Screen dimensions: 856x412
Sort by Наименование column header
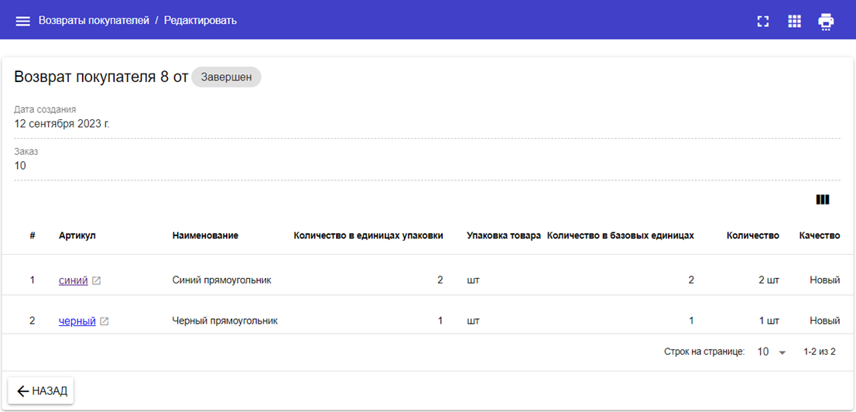click(x=205, y=235)
